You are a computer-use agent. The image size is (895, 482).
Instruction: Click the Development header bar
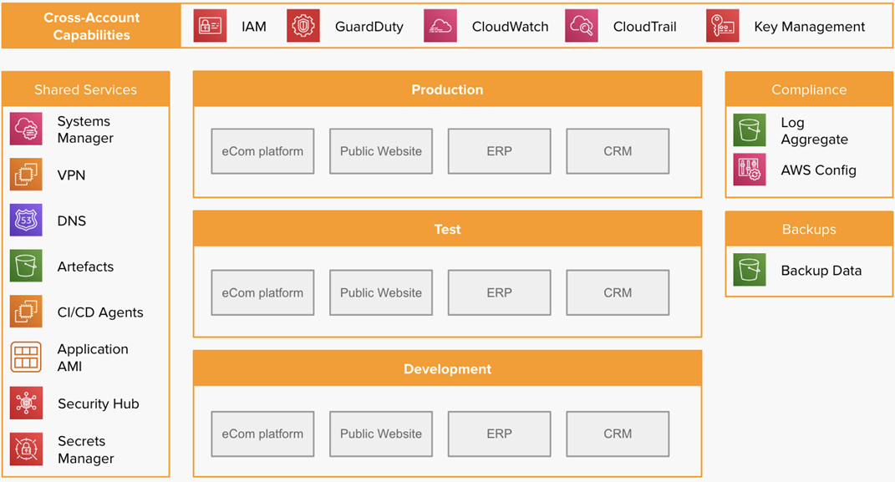tap(448, 369)
